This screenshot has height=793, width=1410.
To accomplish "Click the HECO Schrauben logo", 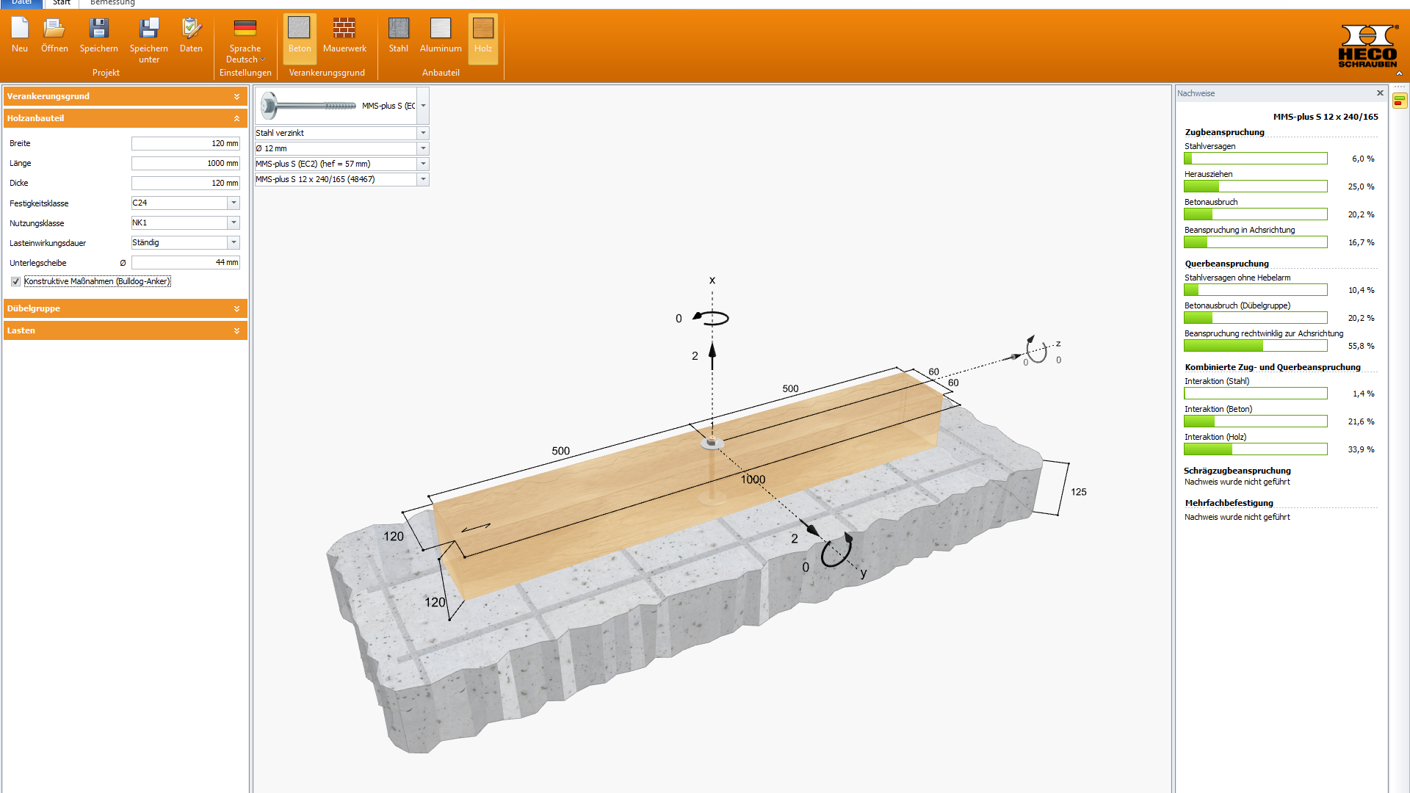I will [1367, 46].
